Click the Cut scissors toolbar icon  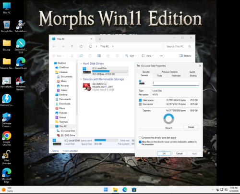[72, 56]
